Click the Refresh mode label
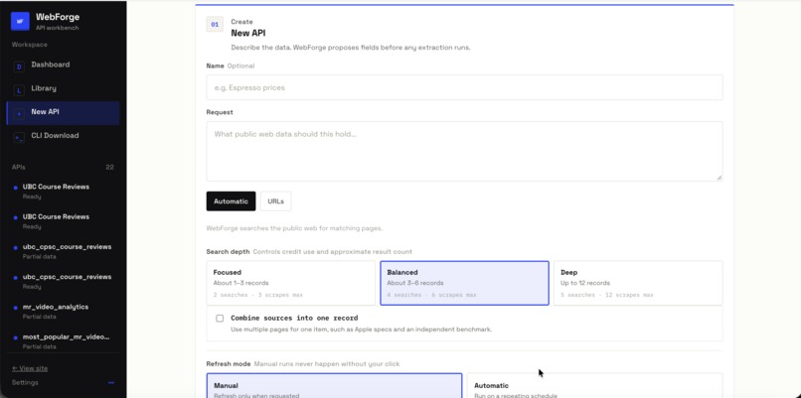The height and width of the screenshot is (398, 801). point(229,364)
